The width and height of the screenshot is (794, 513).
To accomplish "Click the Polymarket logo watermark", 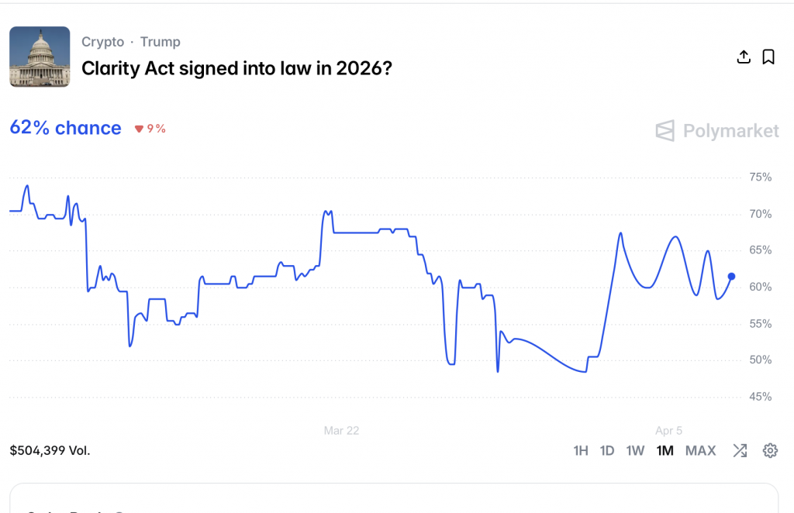I will (717, 131).
